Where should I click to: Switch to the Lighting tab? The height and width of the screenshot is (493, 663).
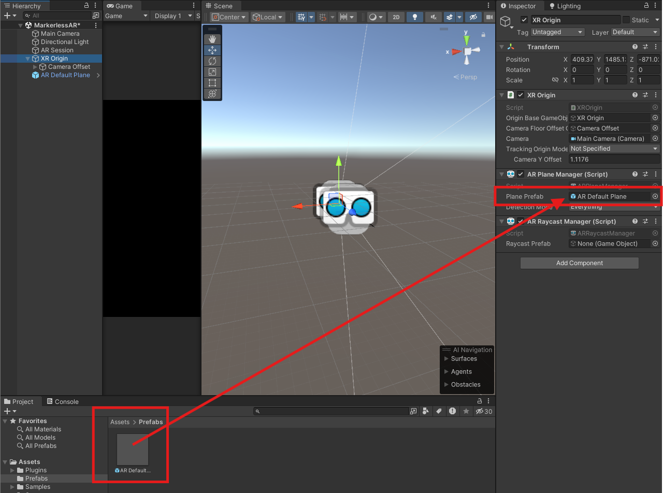(x=565, y=6)
